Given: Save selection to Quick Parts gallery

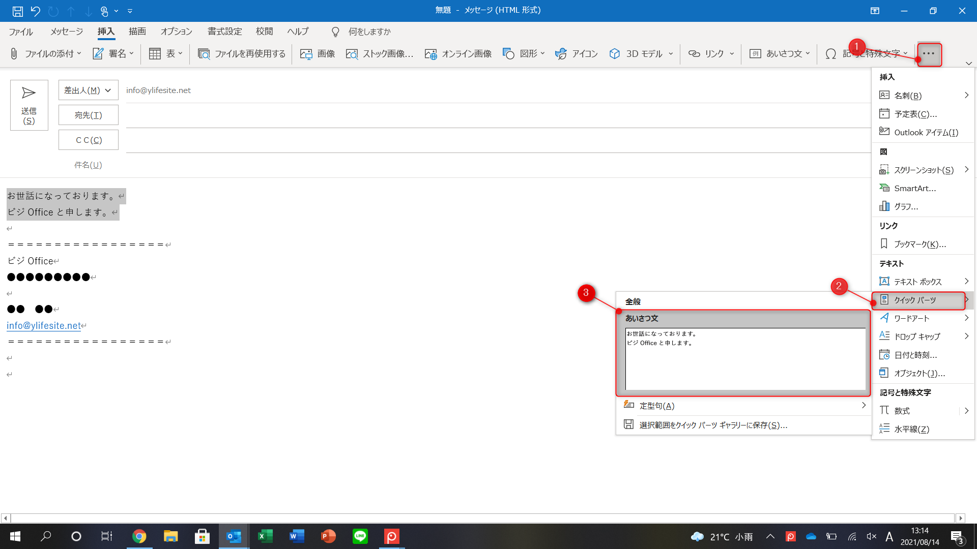Looking at the screenshot, I should [744, 425].
